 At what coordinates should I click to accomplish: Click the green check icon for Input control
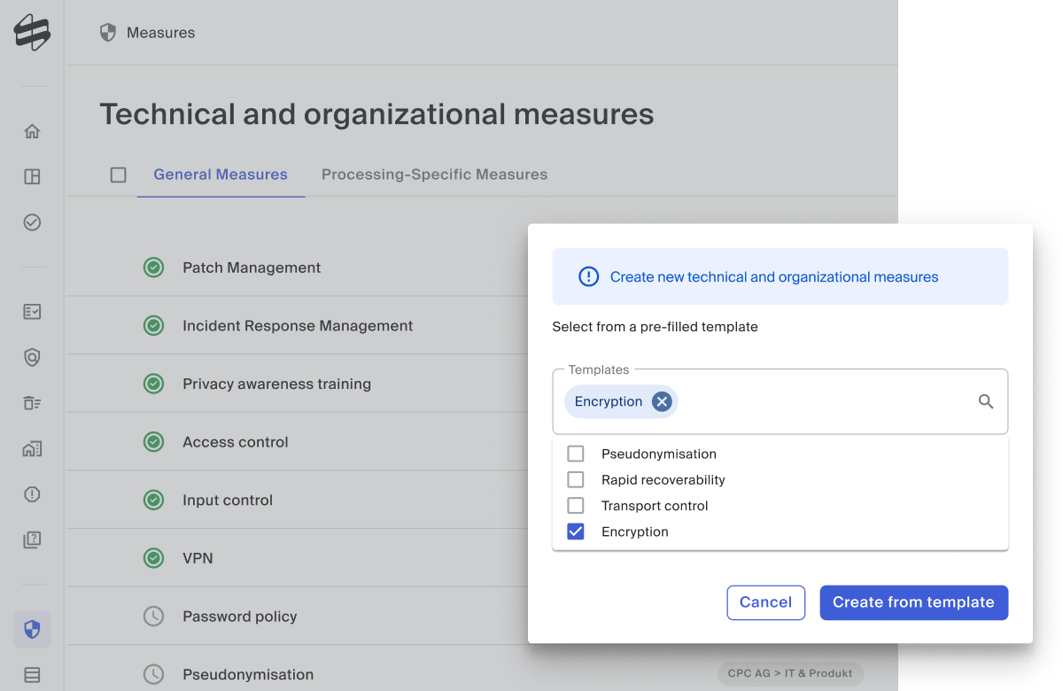[154, 500]
